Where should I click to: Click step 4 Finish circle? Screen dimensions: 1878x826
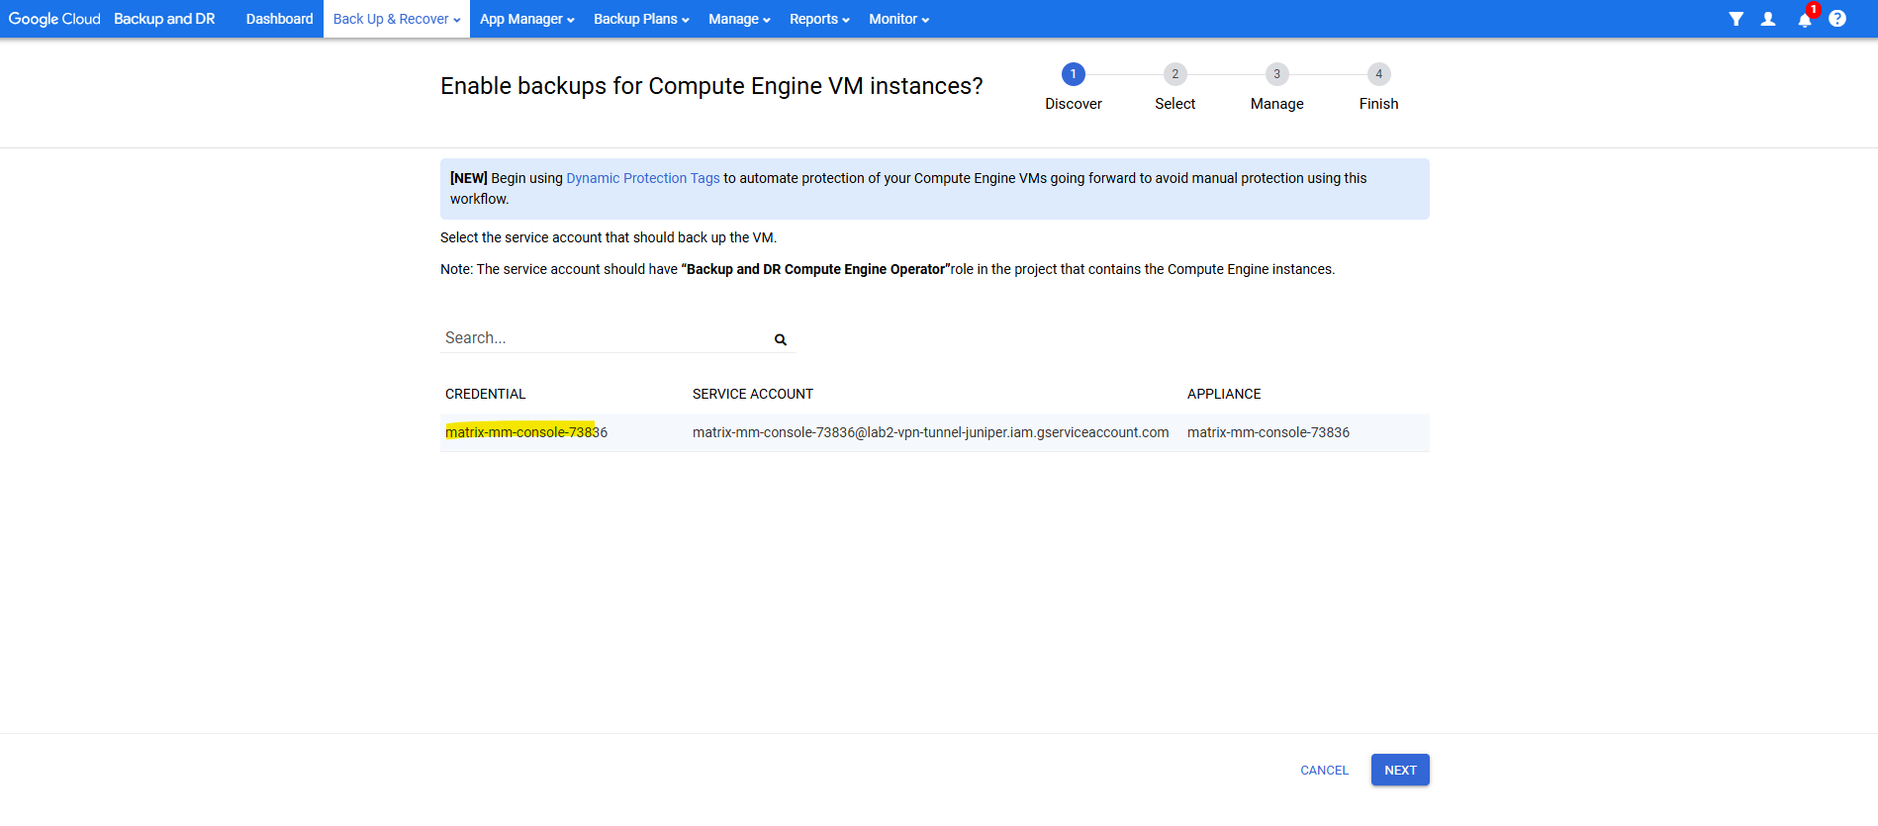click(1378, 74)
